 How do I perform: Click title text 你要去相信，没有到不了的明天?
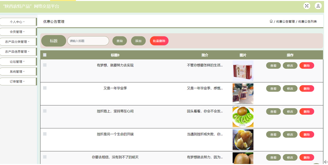(115, 157)
